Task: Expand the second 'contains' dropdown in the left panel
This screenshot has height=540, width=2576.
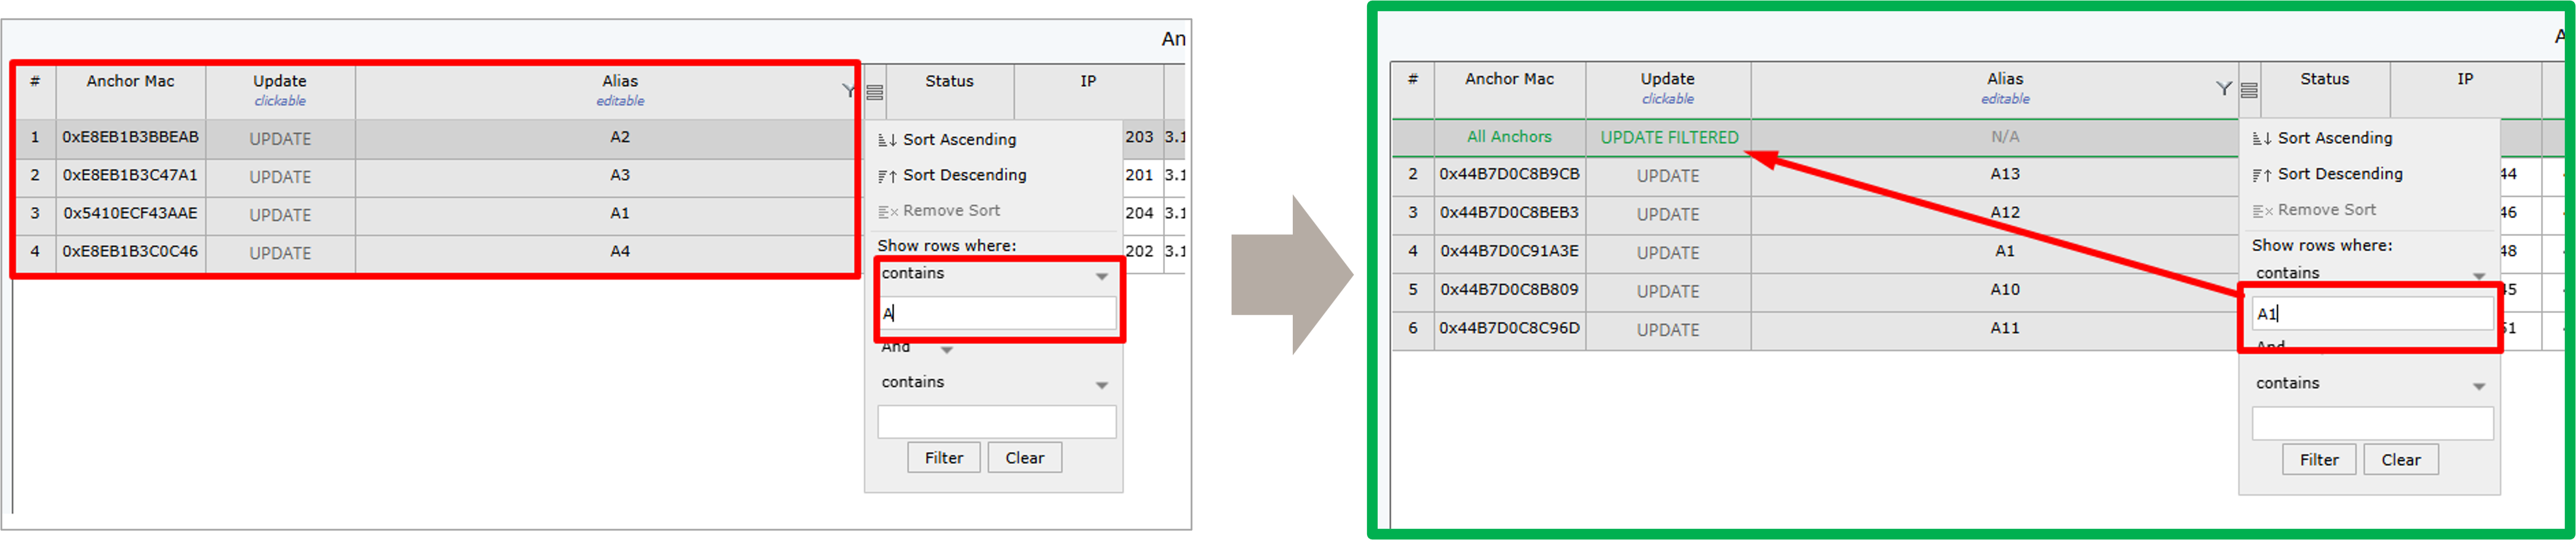Action: 1101,385
